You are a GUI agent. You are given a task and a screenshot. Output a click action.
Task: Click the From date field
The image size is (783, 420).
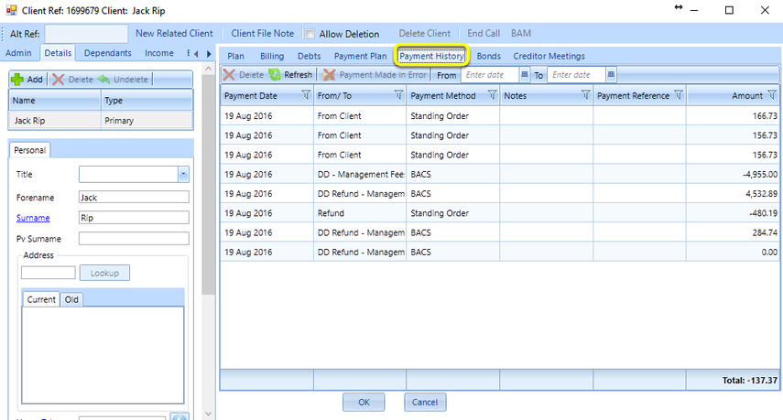pos(490,75)
